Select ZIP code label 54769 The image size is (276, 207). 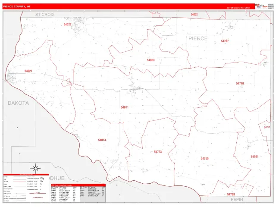pyautogui.click(x=231, y=194)
